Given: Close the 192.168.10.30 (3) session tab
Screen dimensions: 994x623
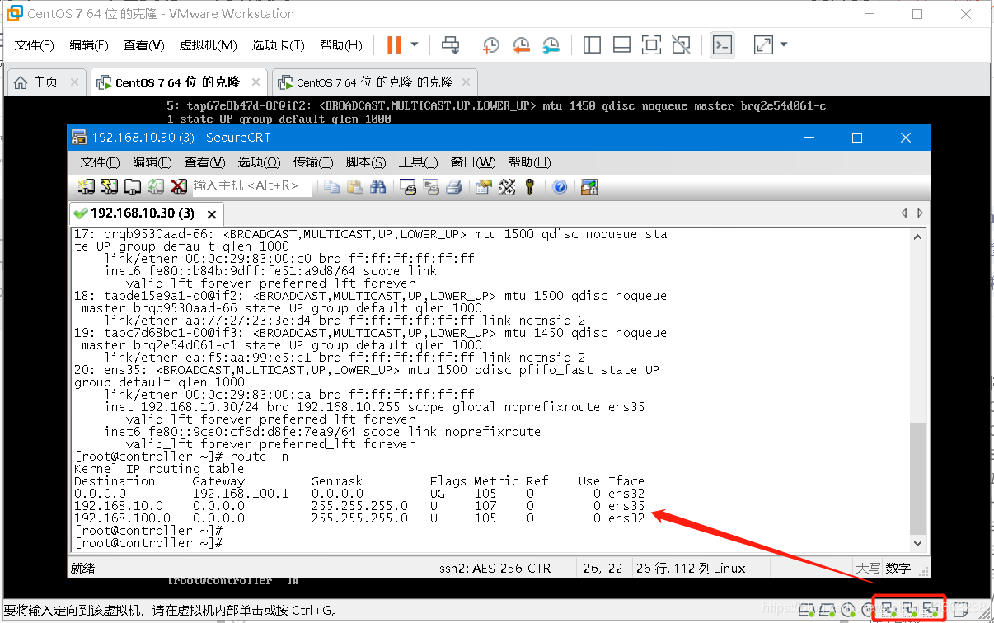Looking at the screenshot, I should coord(212,214).
